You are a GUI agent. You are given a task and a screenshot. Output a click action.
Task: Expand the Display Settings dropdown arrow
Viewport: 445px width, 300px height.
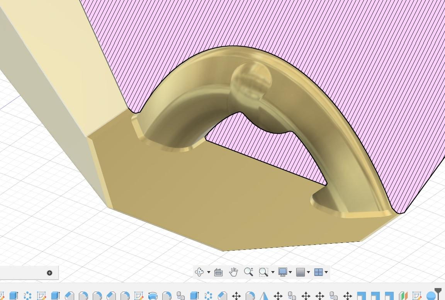tap(290, 272)
